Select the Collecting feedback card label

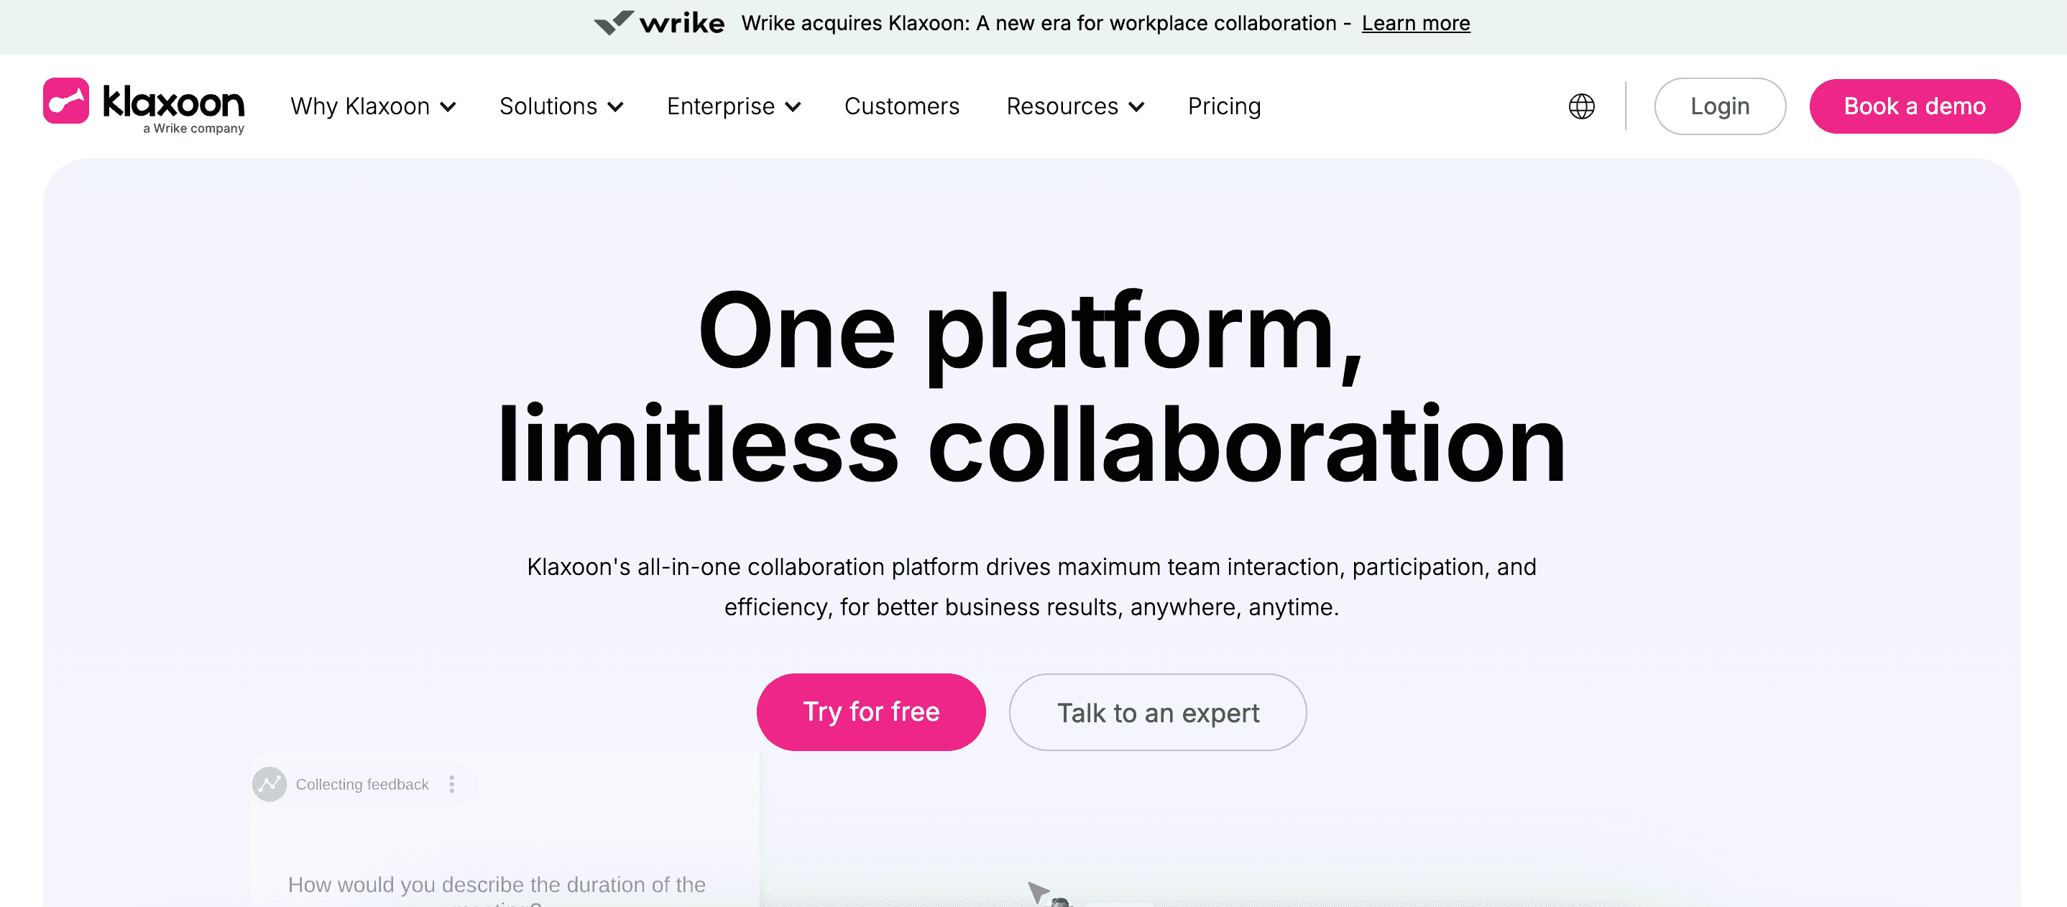pyautogui.click(x=362, y=784)
